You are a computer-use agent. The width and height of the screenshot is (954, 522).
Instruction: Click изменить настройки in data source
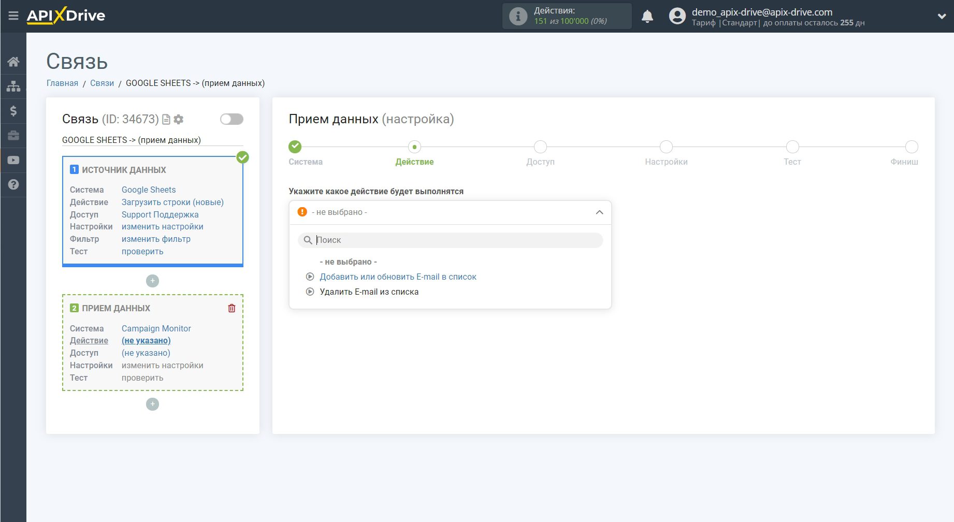click(x=163, y=227)
